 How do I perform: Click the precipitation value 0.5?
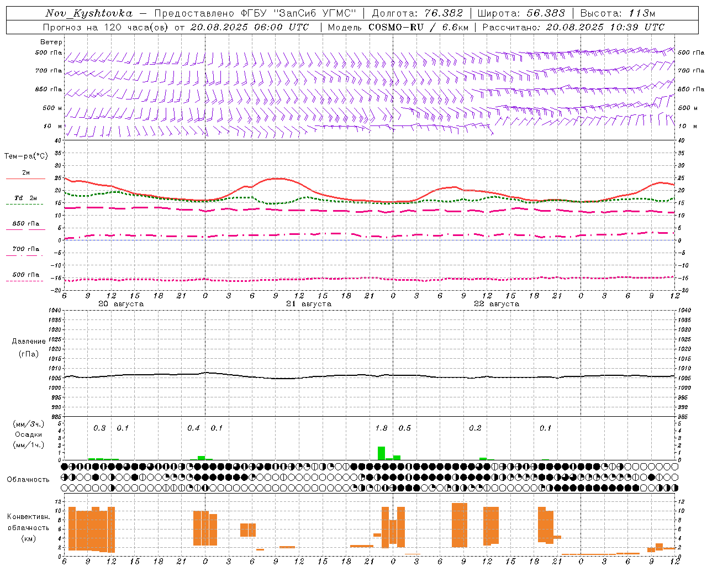coord(405,428)
